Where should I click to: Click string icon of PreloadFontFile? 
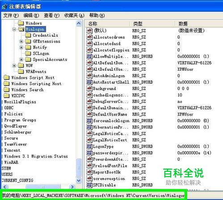(89, 166)
